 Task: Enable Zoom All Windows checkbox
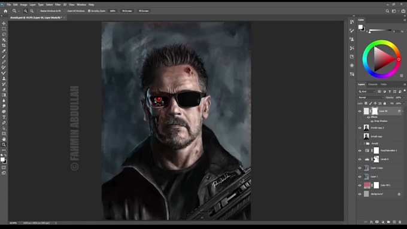[65, 11]
